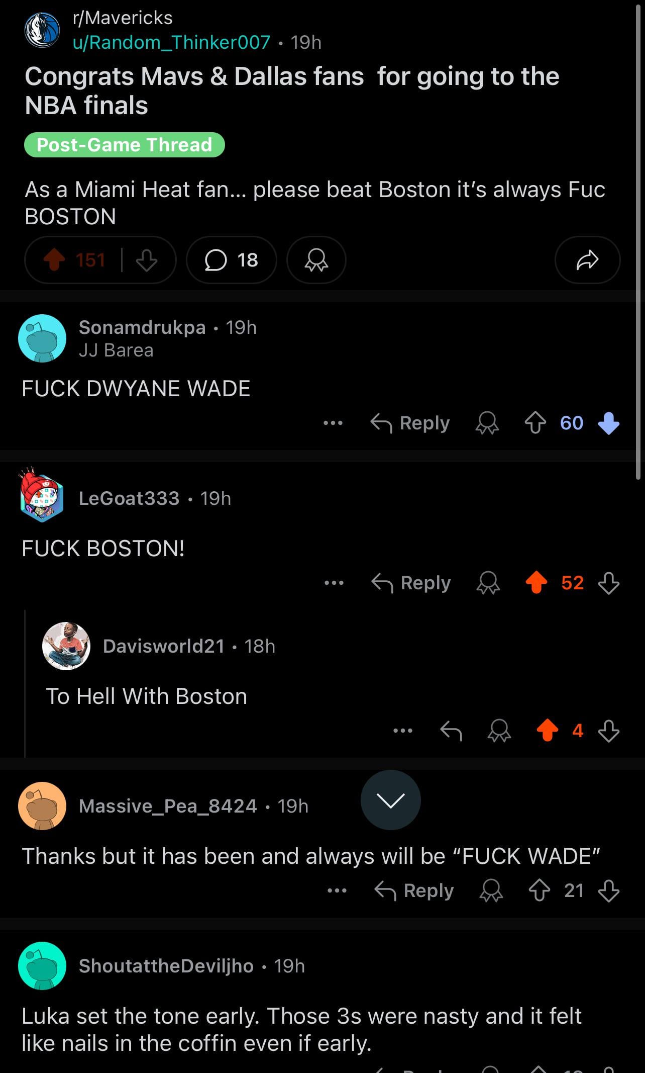
Task: Open the three-dot menu on LeGoat333's comment
Action: [x=334, y=583]
